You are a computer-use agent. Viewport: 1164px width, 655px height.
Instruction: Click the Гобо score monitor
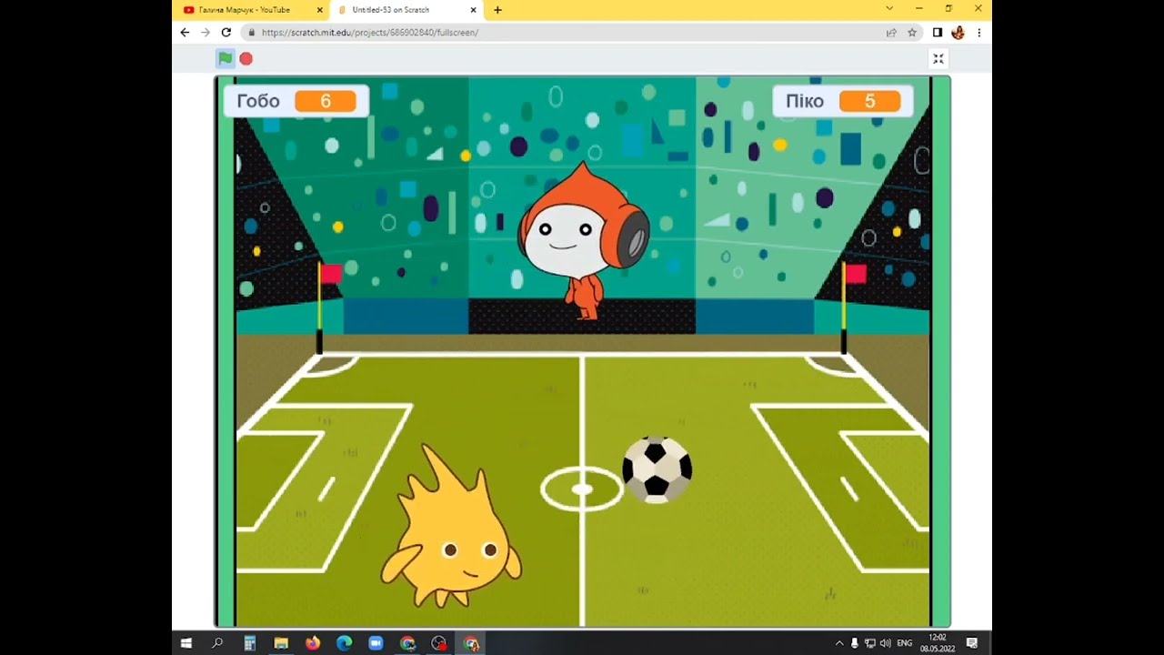(296, 101)
